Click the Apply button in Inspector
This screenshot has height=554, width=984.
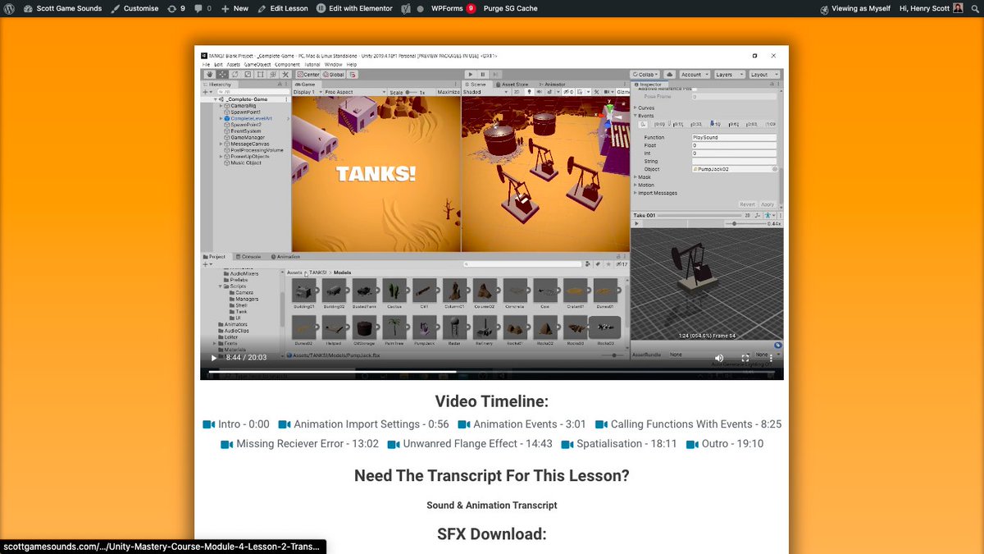click(768, 204)
